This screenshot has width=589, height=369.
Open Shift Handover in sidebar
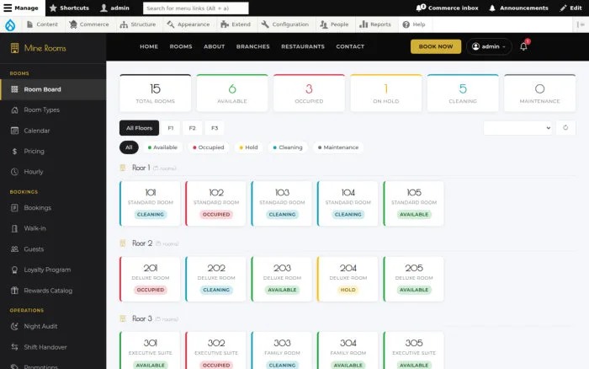53,347
